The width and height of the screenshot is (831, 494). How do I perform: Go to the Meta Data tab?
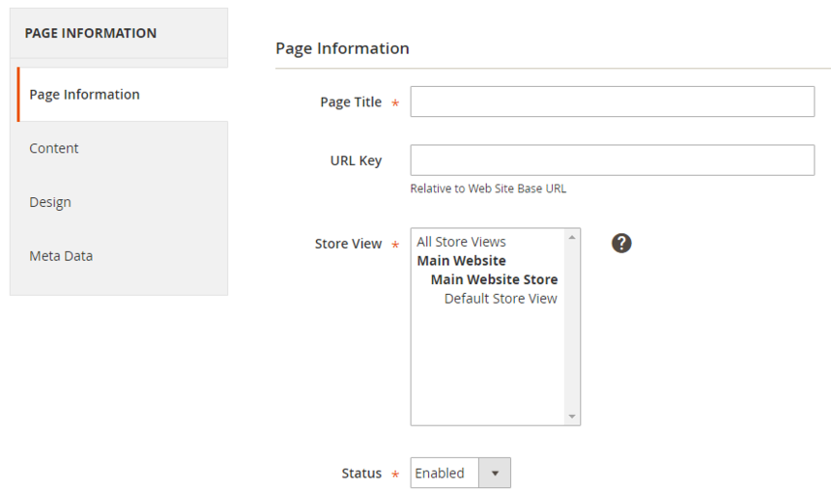tap(61, 256)
